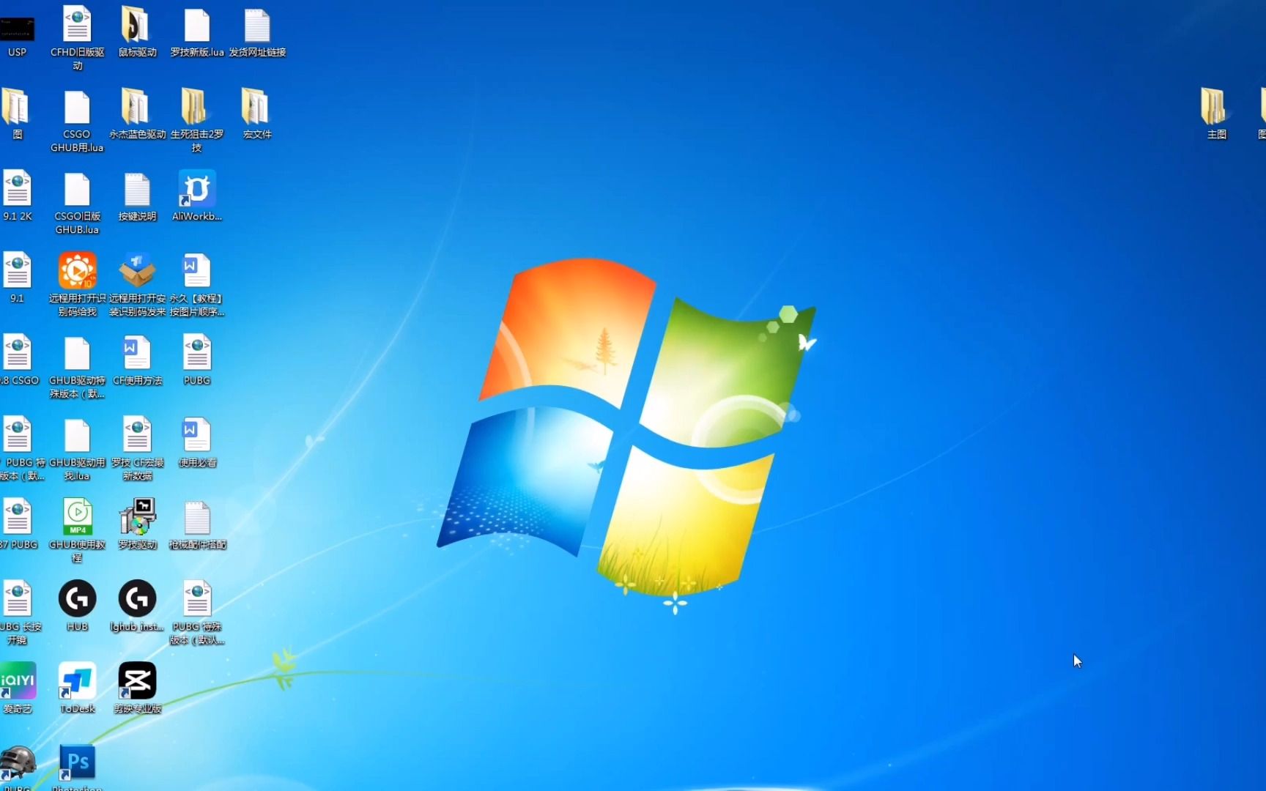This screenshot has height=791, width=1266.
Task: Select the .8 CSGO file icon
Action: pos(17,352)
